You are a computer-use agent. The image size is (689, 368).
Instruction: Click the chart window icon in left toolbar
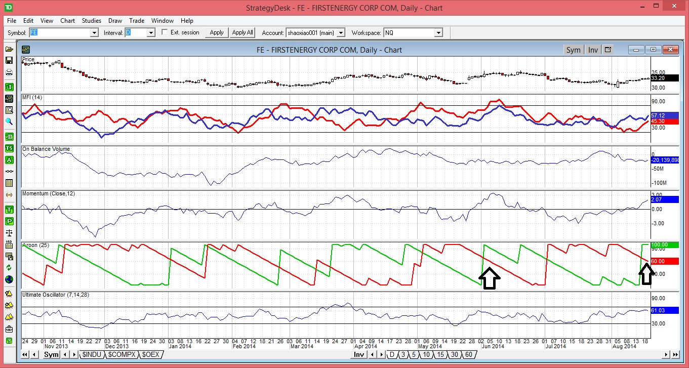point(9,98)
